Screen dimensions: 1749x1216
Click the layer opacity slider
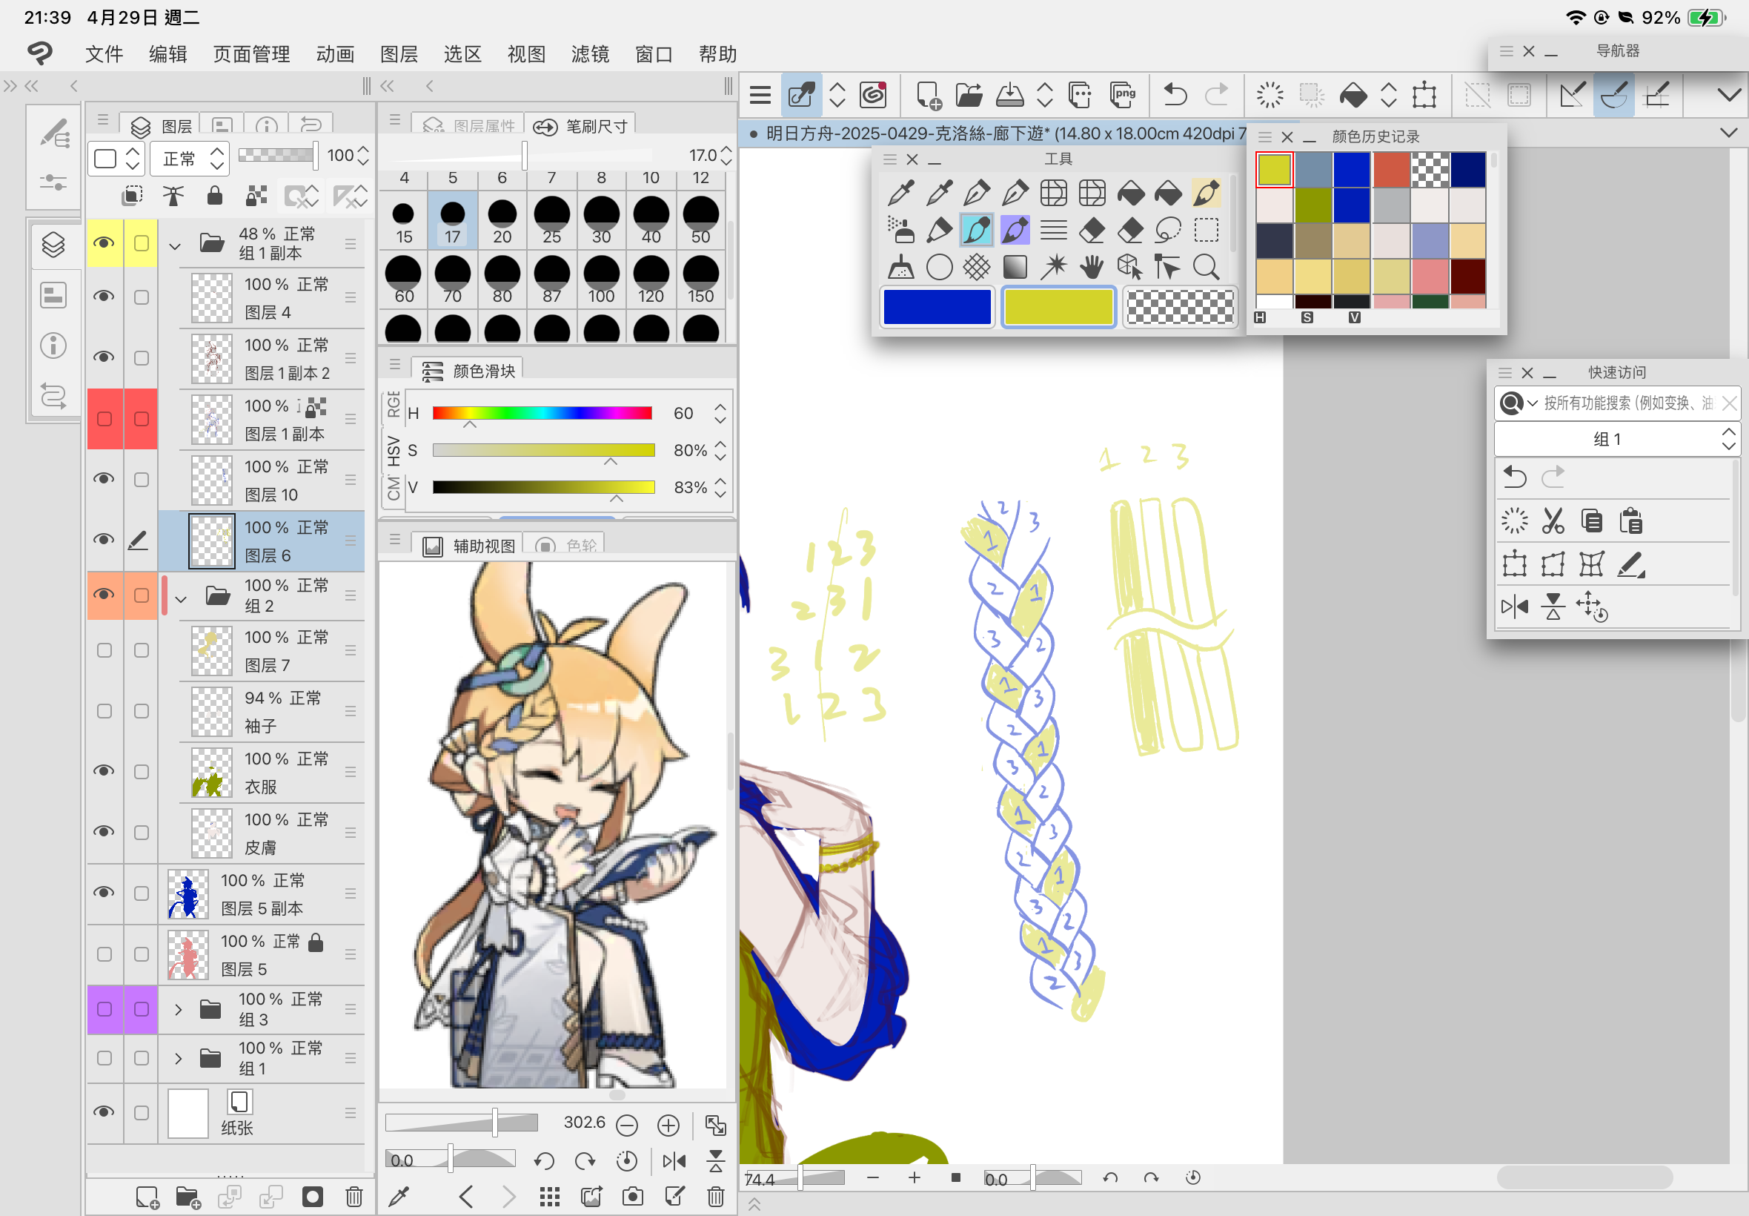[278, 156]
